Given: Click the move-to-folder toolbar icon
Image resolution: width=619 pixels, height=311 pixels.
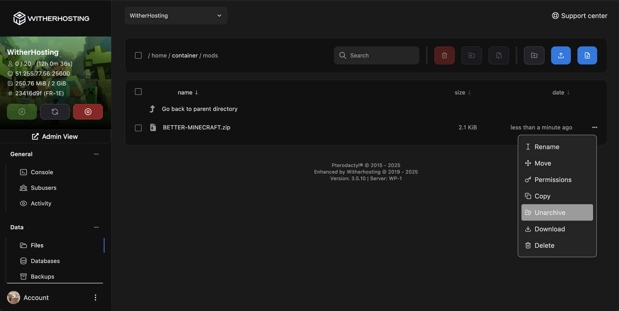Looking at the screenshot, I should tap(472, 56).
